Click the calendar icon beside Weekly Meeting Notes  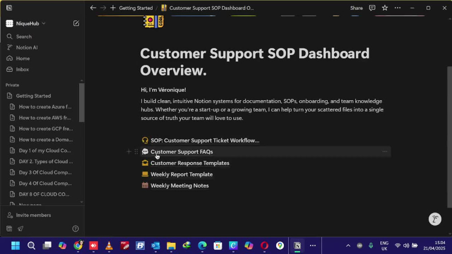(x=145, y=185)
